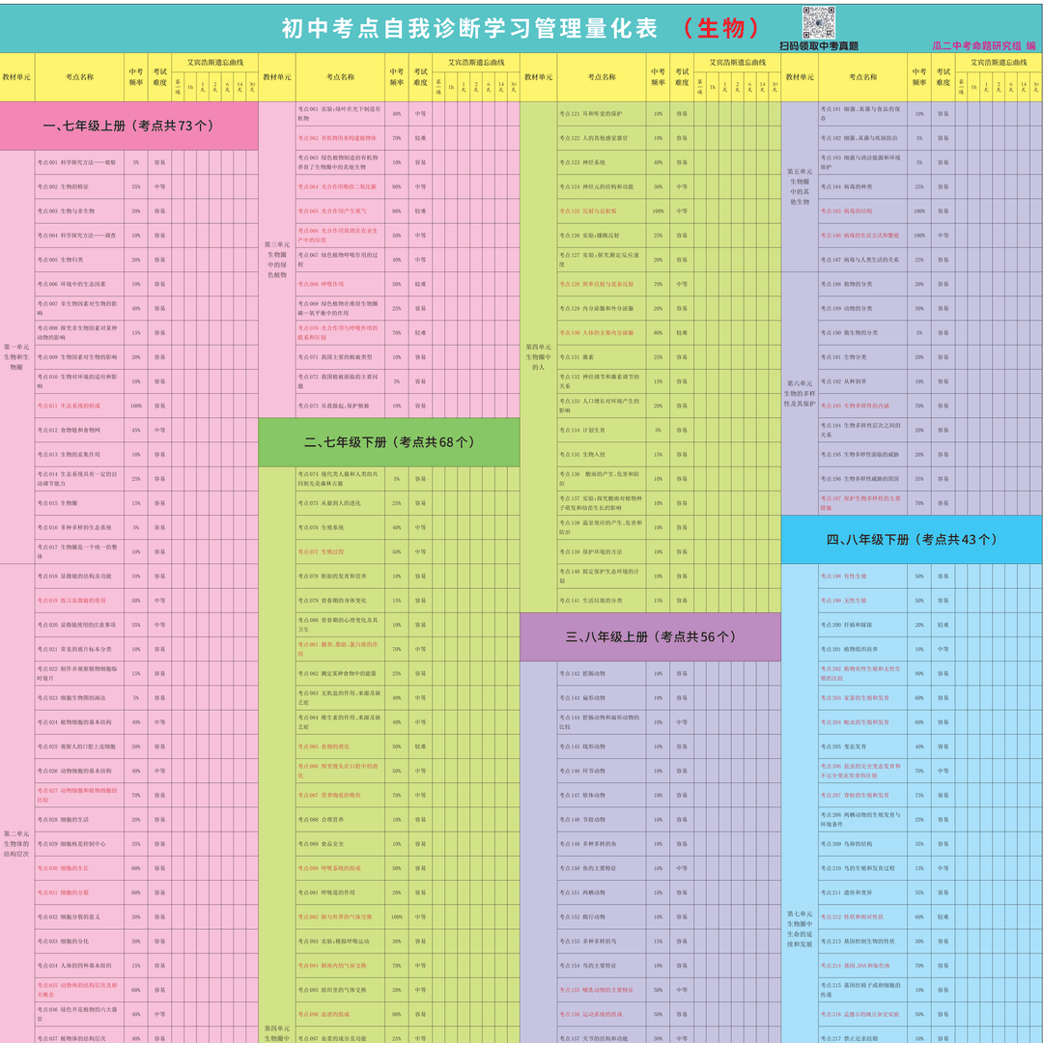Click the leftmost 教材单元 column header
Screen dimensions: 1043x1043
17,77
